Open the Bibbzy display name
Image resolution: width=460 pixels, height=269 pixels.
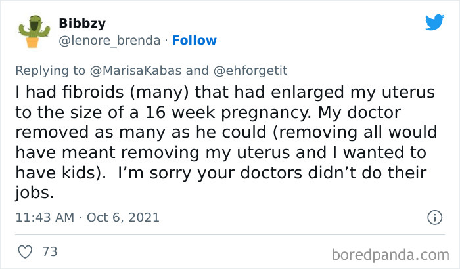click(80, 23)
